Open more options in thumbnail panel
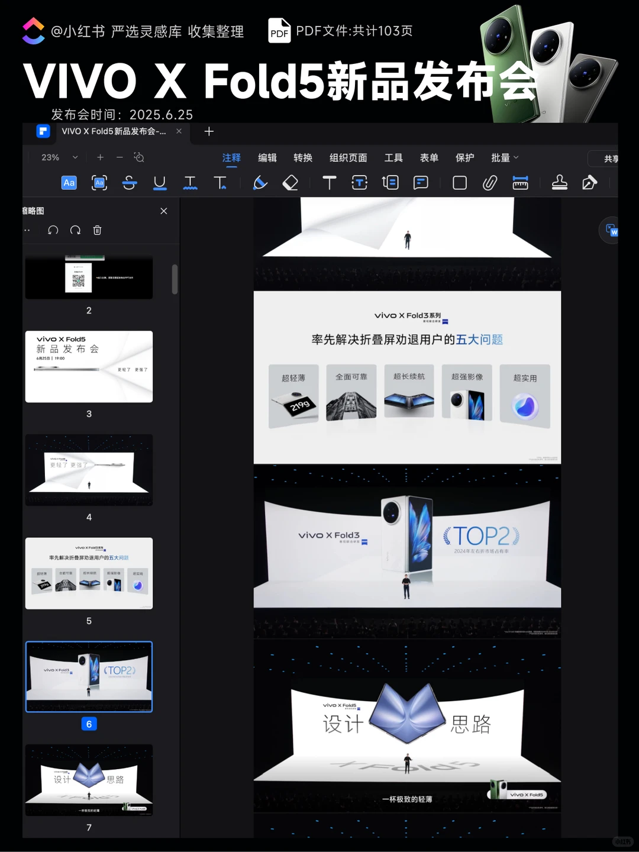 [27, 230]
